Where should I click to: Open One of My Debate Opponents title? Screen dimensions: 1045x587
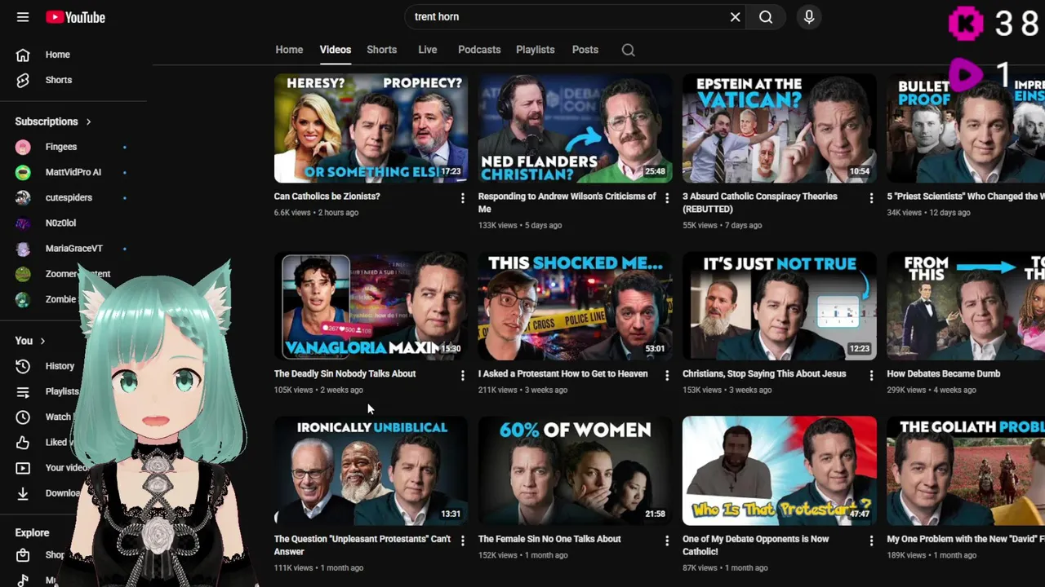[755, 545]
